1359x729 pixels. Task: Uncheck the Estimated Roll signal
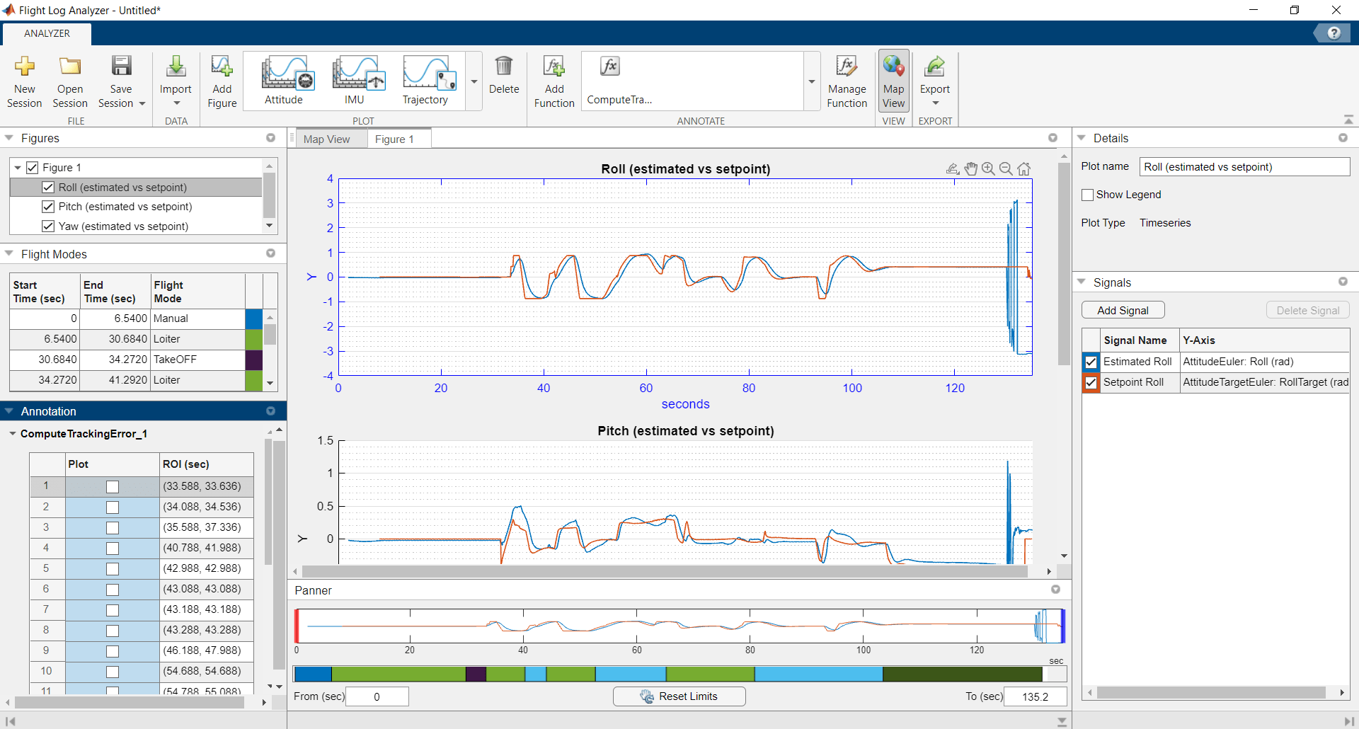1091,362
